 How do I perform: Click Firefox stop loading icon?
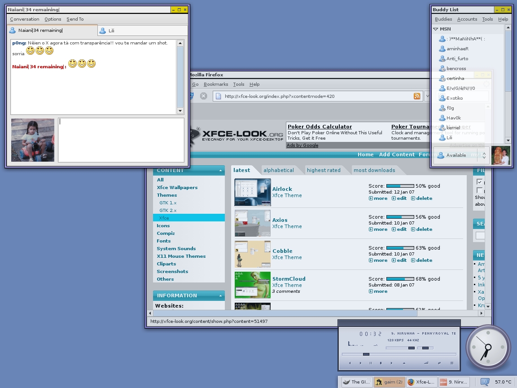[203, 96]
